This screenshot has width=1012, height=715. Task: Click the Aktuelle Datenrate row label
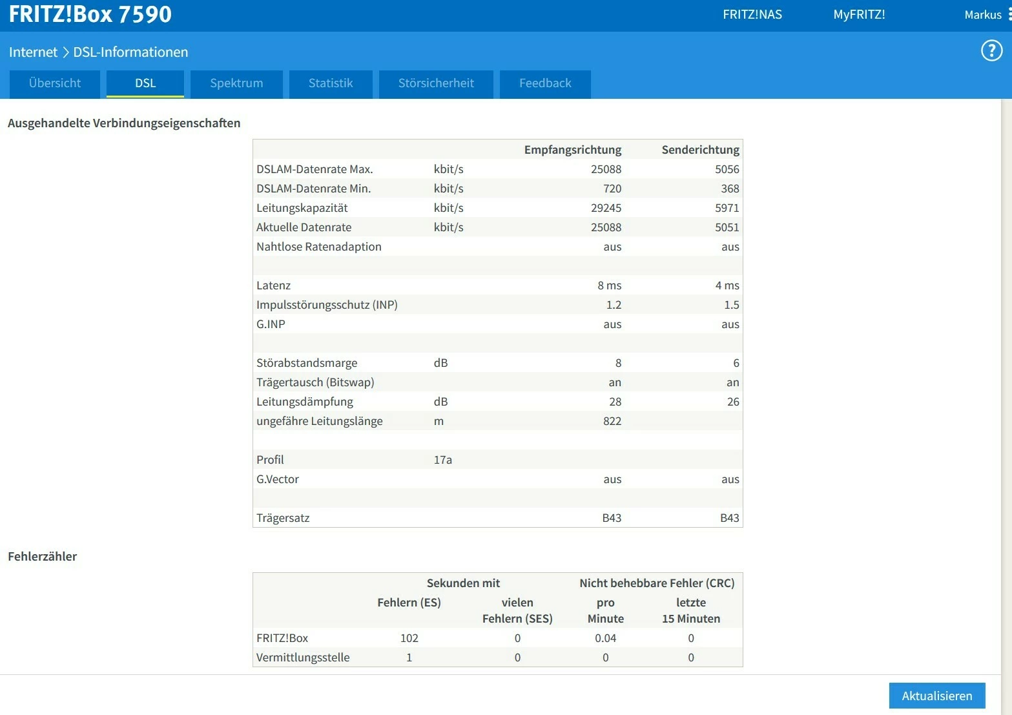[x=304, y=227]
